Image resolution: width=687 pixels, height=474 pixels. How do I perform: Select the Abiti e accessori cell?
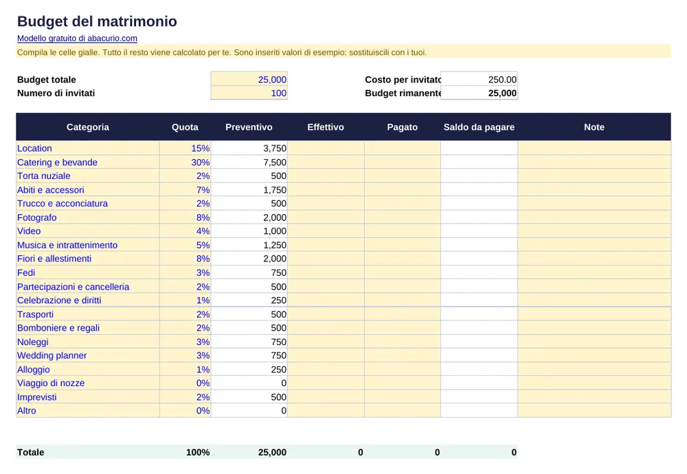tap(88, 189)
